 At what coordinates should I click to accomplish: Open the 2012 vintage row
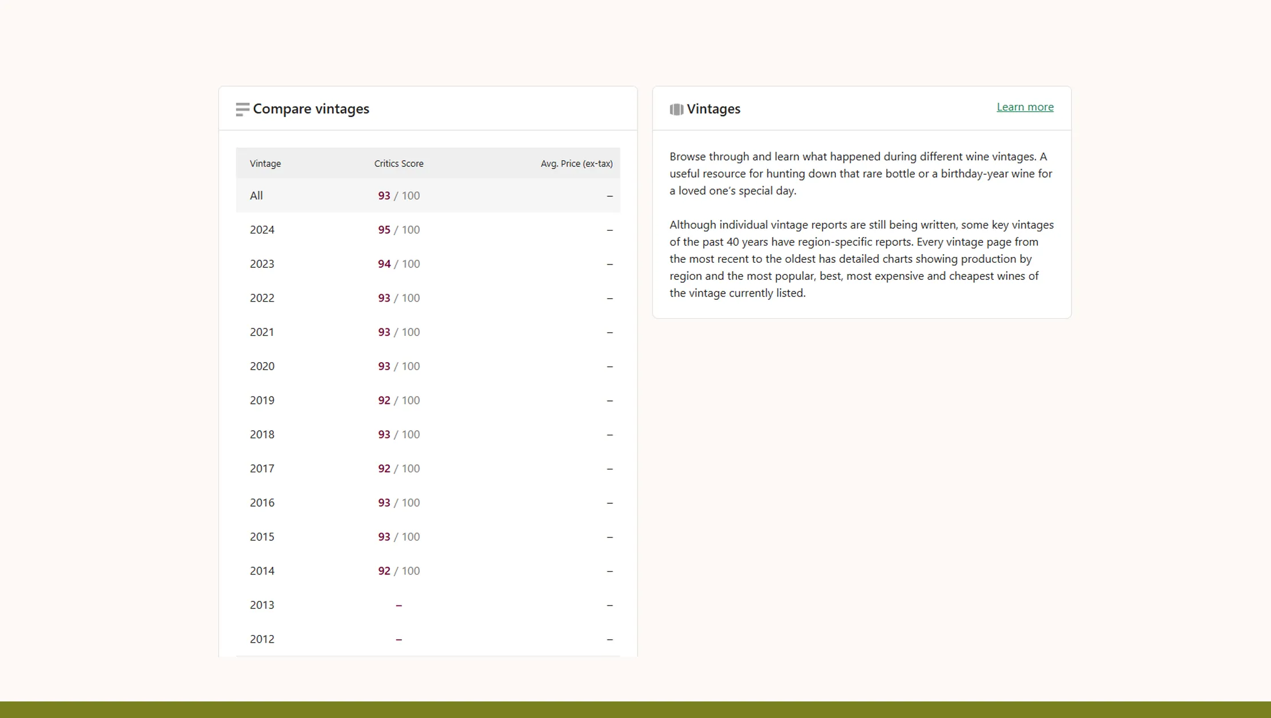tap(428, 639)
